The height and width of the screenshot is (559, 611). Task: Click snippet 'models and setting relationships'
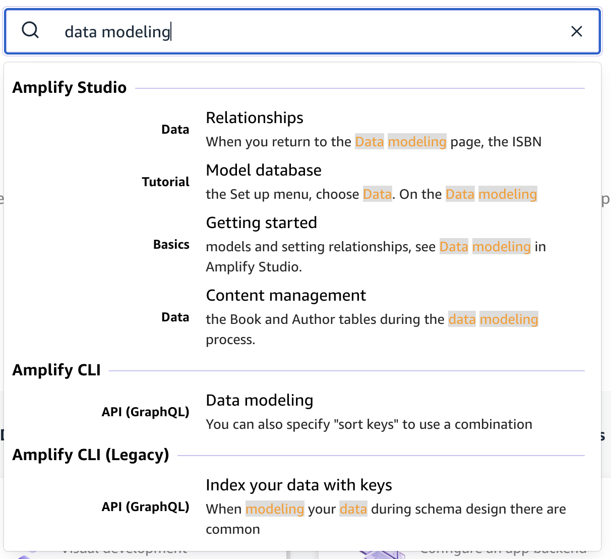tap(376, 256)
